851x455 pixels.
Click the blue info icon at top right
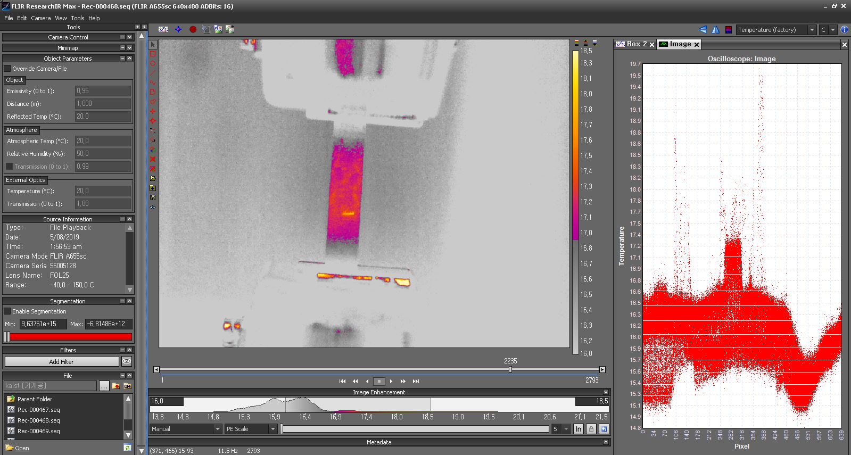844,30
